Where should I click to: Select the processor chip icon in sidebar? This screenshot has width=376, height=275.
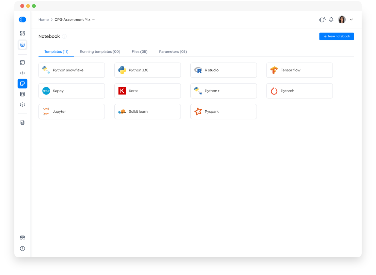click(22, 45)
